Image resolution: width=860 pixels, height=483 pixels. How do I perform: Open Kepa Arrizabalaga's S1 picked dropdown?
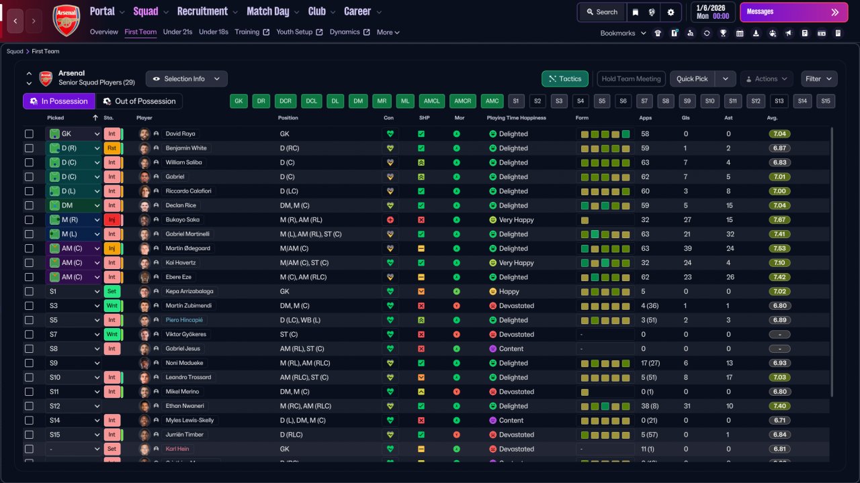click(x=73, y=292)
